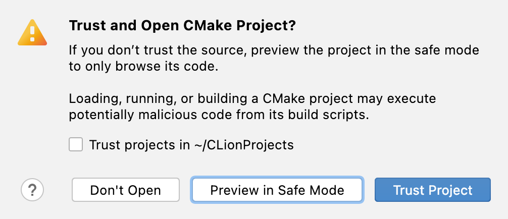Dismiss the dialog without opening the project
508x219 pixels.
(125, 190)
